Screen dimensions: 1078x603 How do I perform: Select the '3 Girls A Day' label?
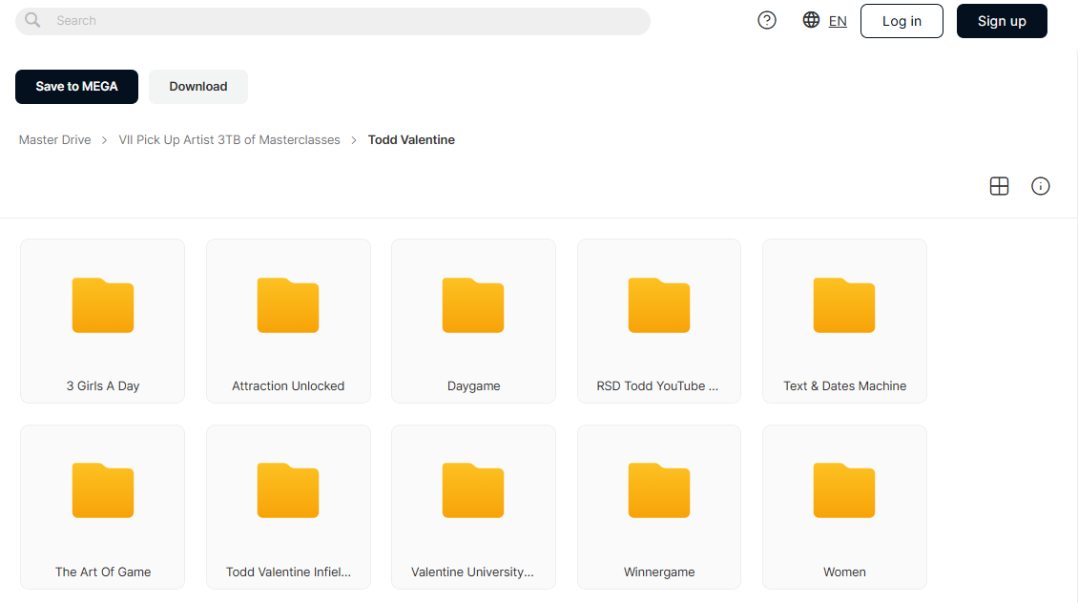coord(103,385)
